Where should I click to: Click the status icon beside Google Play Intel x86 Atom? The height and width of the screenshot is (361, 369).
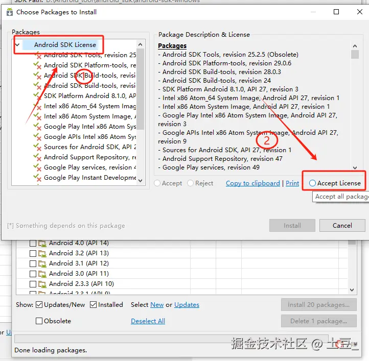37,127
